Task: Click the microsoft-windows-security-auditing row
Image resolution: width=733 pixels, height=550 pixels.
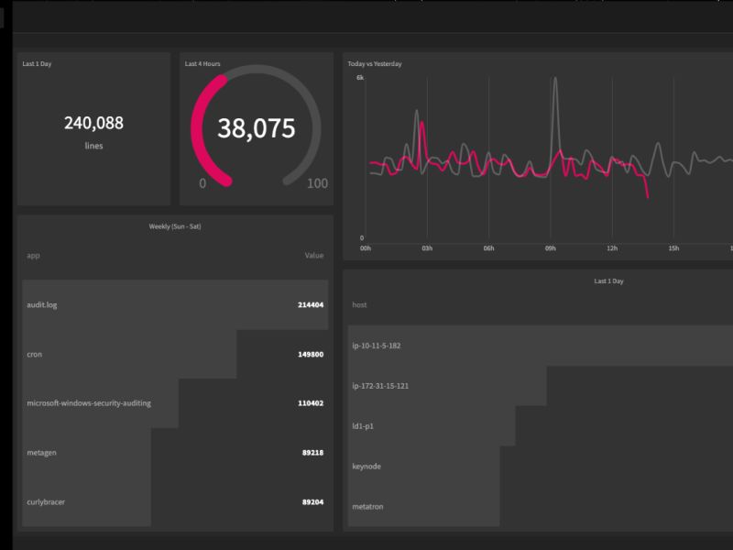Action: 175,403
